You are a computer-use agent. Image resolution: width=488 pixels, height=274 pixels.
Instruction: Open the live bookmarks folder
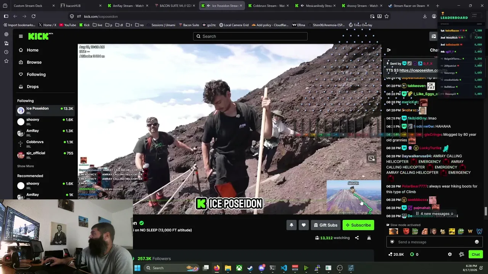pos(97,25)
